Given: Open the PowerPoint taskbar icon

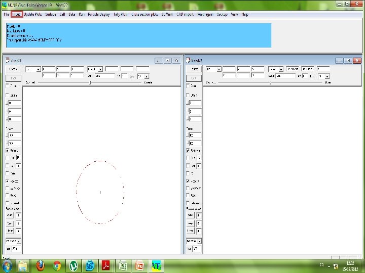Looking at the screenshot, I should pos(139,265).
